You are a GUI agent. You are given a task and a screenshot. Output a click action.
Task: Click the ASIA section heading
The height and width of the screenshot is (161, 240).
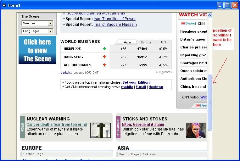(x=123, y=148)
